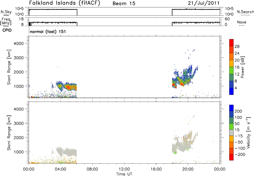
Task: Click the 'CPID' label
Action: pyautogui.click(x=7, y=30)
